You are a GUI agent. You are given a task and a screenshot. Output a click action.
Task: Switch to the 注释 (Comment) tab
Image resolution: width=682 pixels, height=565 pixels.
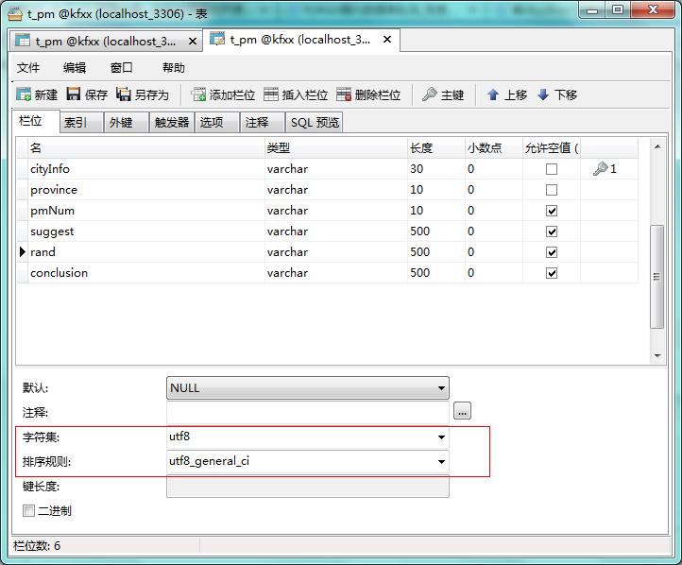tap(263, 123)
